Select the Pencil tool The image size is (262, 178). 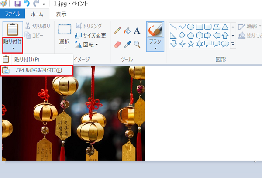117,31
